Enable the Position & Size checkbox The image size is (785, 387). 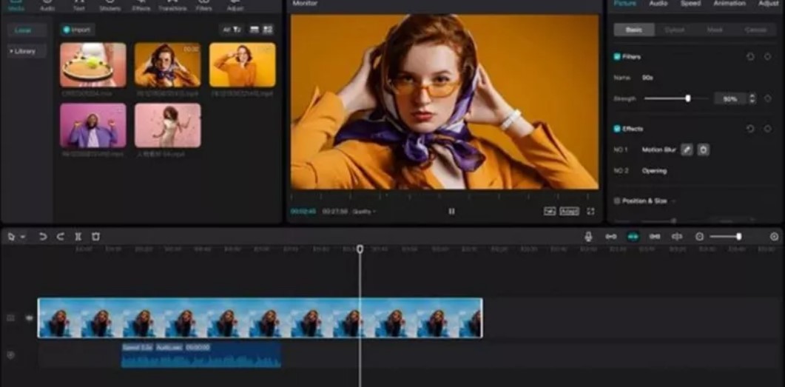point(617,201)
